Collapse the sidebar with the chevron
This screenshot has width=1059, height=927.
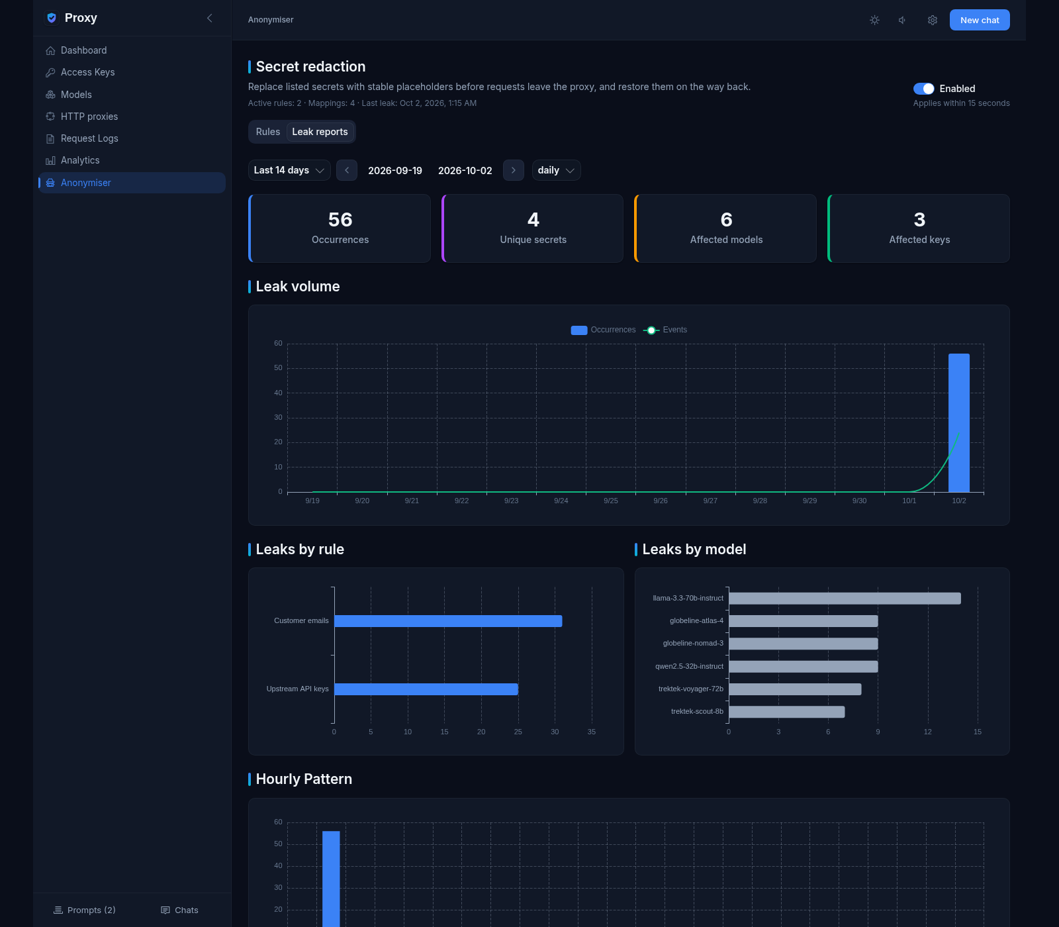tap(210, 18)
